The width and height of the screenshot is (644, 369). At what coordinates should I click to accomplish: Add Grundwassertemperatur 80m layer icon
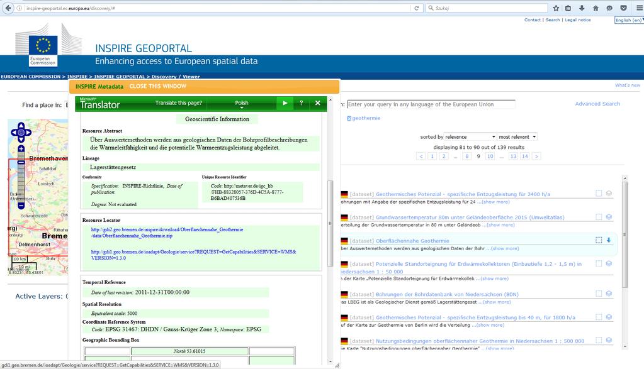[609, 217]
